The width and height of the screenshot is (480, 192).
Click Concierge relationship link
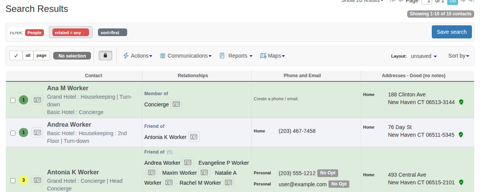click(x=157, y=104)
